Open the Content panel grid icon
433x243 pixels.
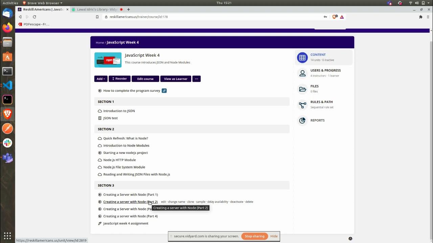click(x=302, y=58)
